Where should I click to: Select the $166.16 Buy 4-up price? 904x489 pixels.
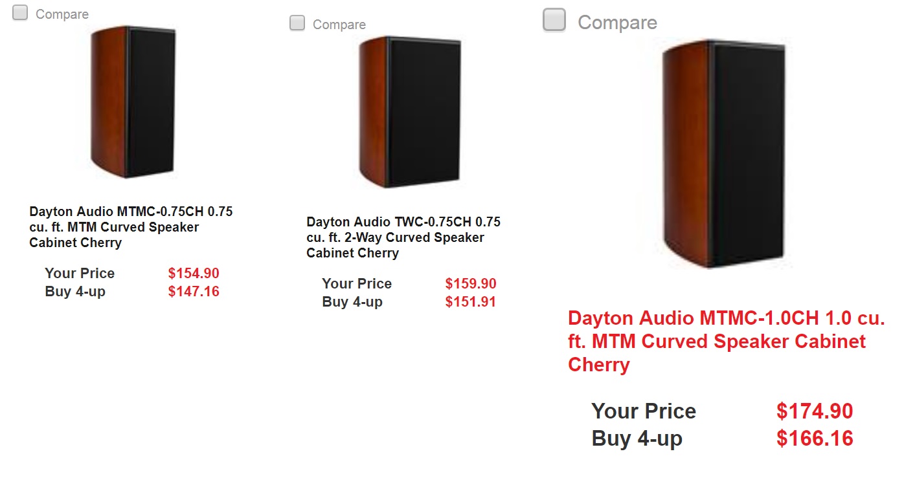coord(815,439)
